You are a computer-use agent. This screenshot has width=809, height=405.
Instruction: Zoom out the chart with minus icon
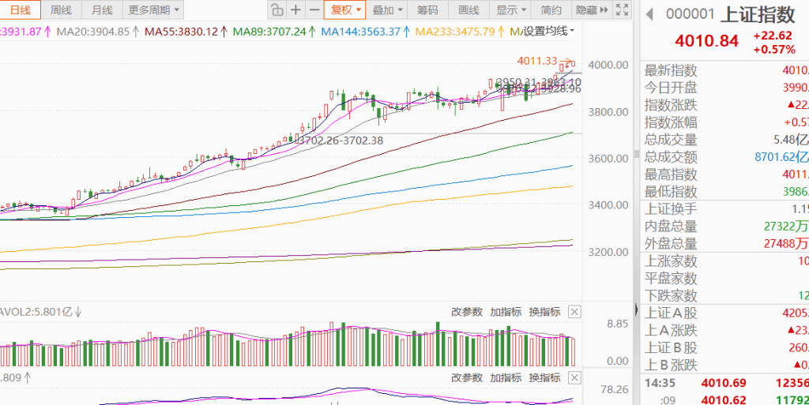pyautogui.click(x=314, y=10)
